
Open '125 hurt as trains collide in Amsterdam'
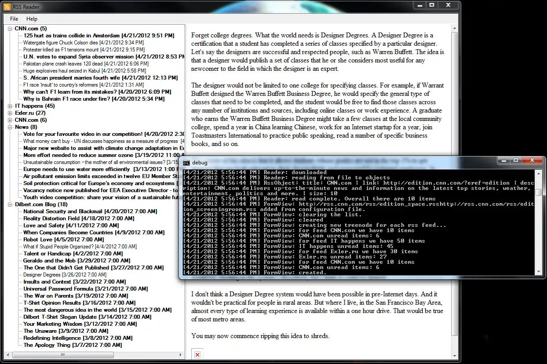pos(99,36)
